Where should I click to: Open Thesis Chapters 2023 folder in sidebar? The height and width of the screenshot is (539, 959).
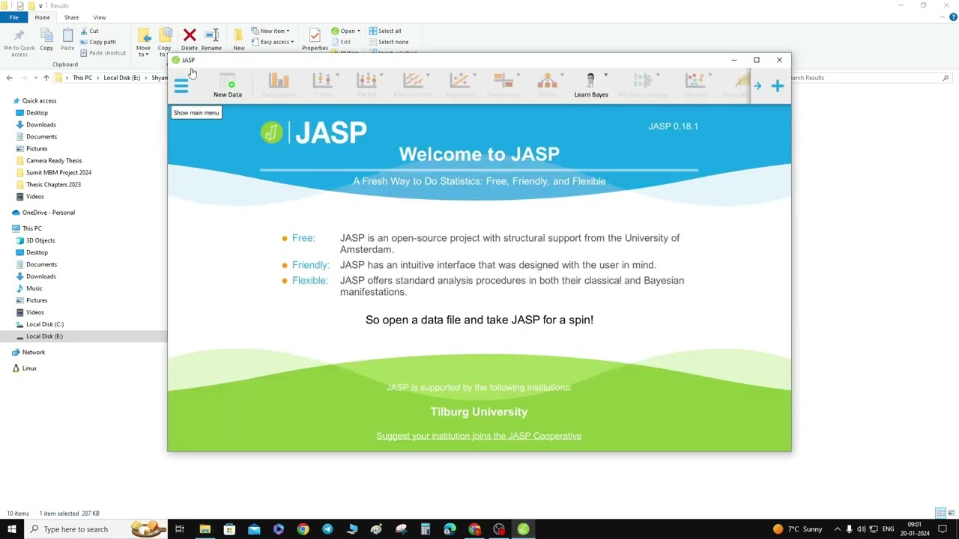53,184
